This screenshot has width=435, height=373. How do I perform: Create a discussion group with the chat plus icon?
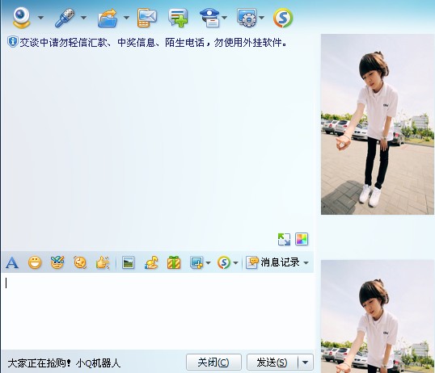[178, 18]
